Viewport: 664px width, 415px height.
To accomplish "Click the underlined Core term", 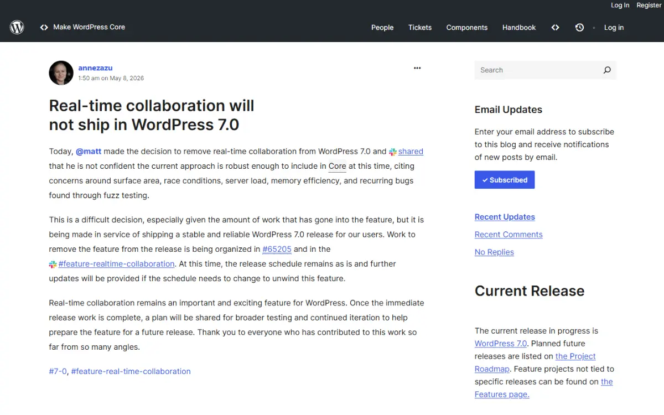I will 337,166.
